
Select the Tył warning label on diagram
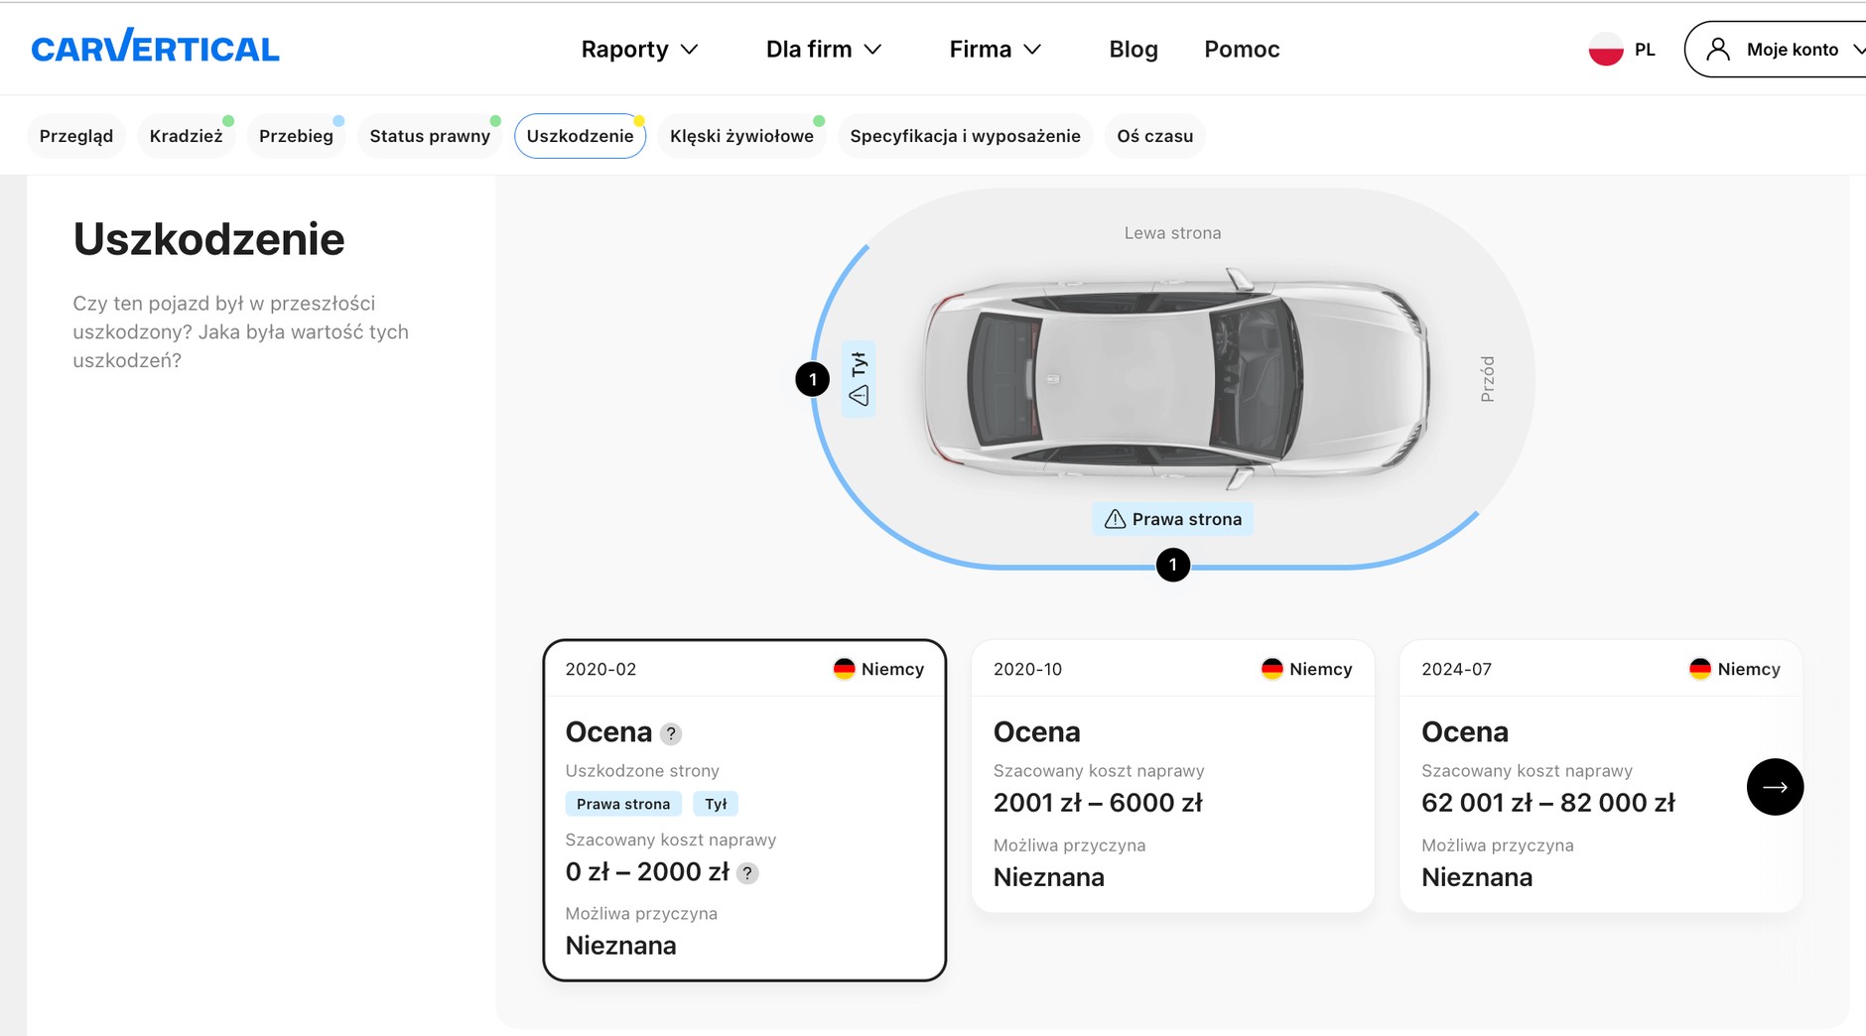(859, 379)
